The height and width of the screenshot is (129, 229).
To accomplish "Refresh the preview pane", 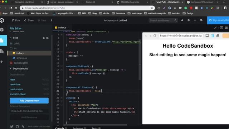I will click(x=155, y=36).
